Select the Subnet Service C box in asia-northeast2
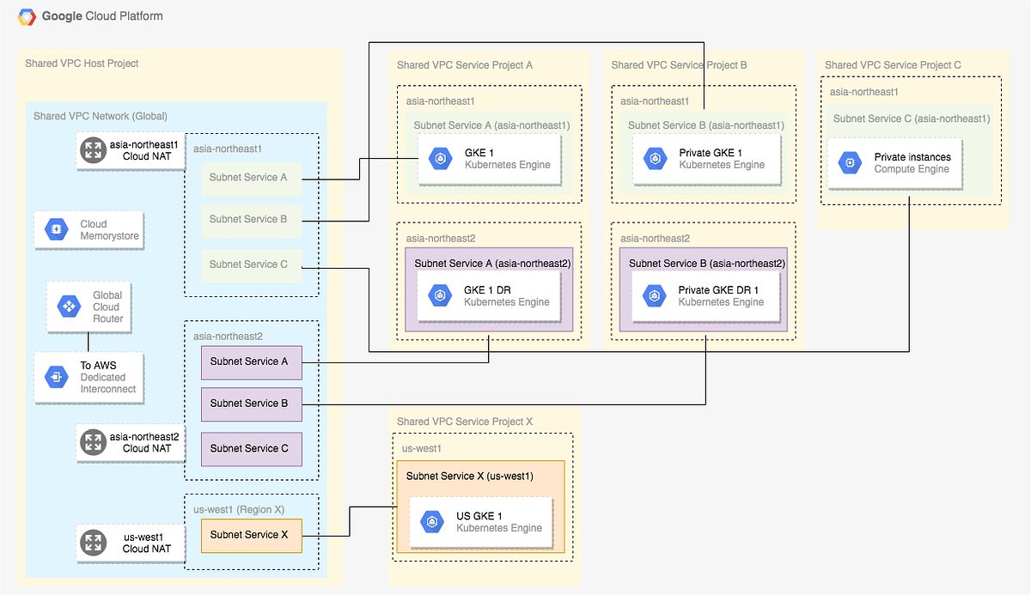Screen dimensions: 1031x595 click(x=251, y=448)
